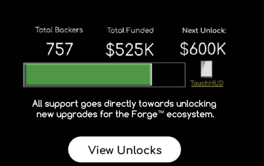Click the TouchHUD device image
264x166 pixels.
[206, 69]
